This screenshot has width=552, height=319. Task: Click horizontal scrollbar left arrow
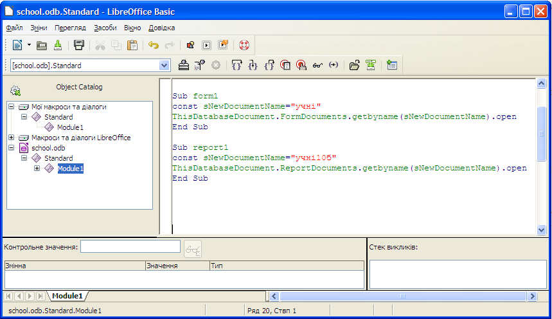pos(274,296)
